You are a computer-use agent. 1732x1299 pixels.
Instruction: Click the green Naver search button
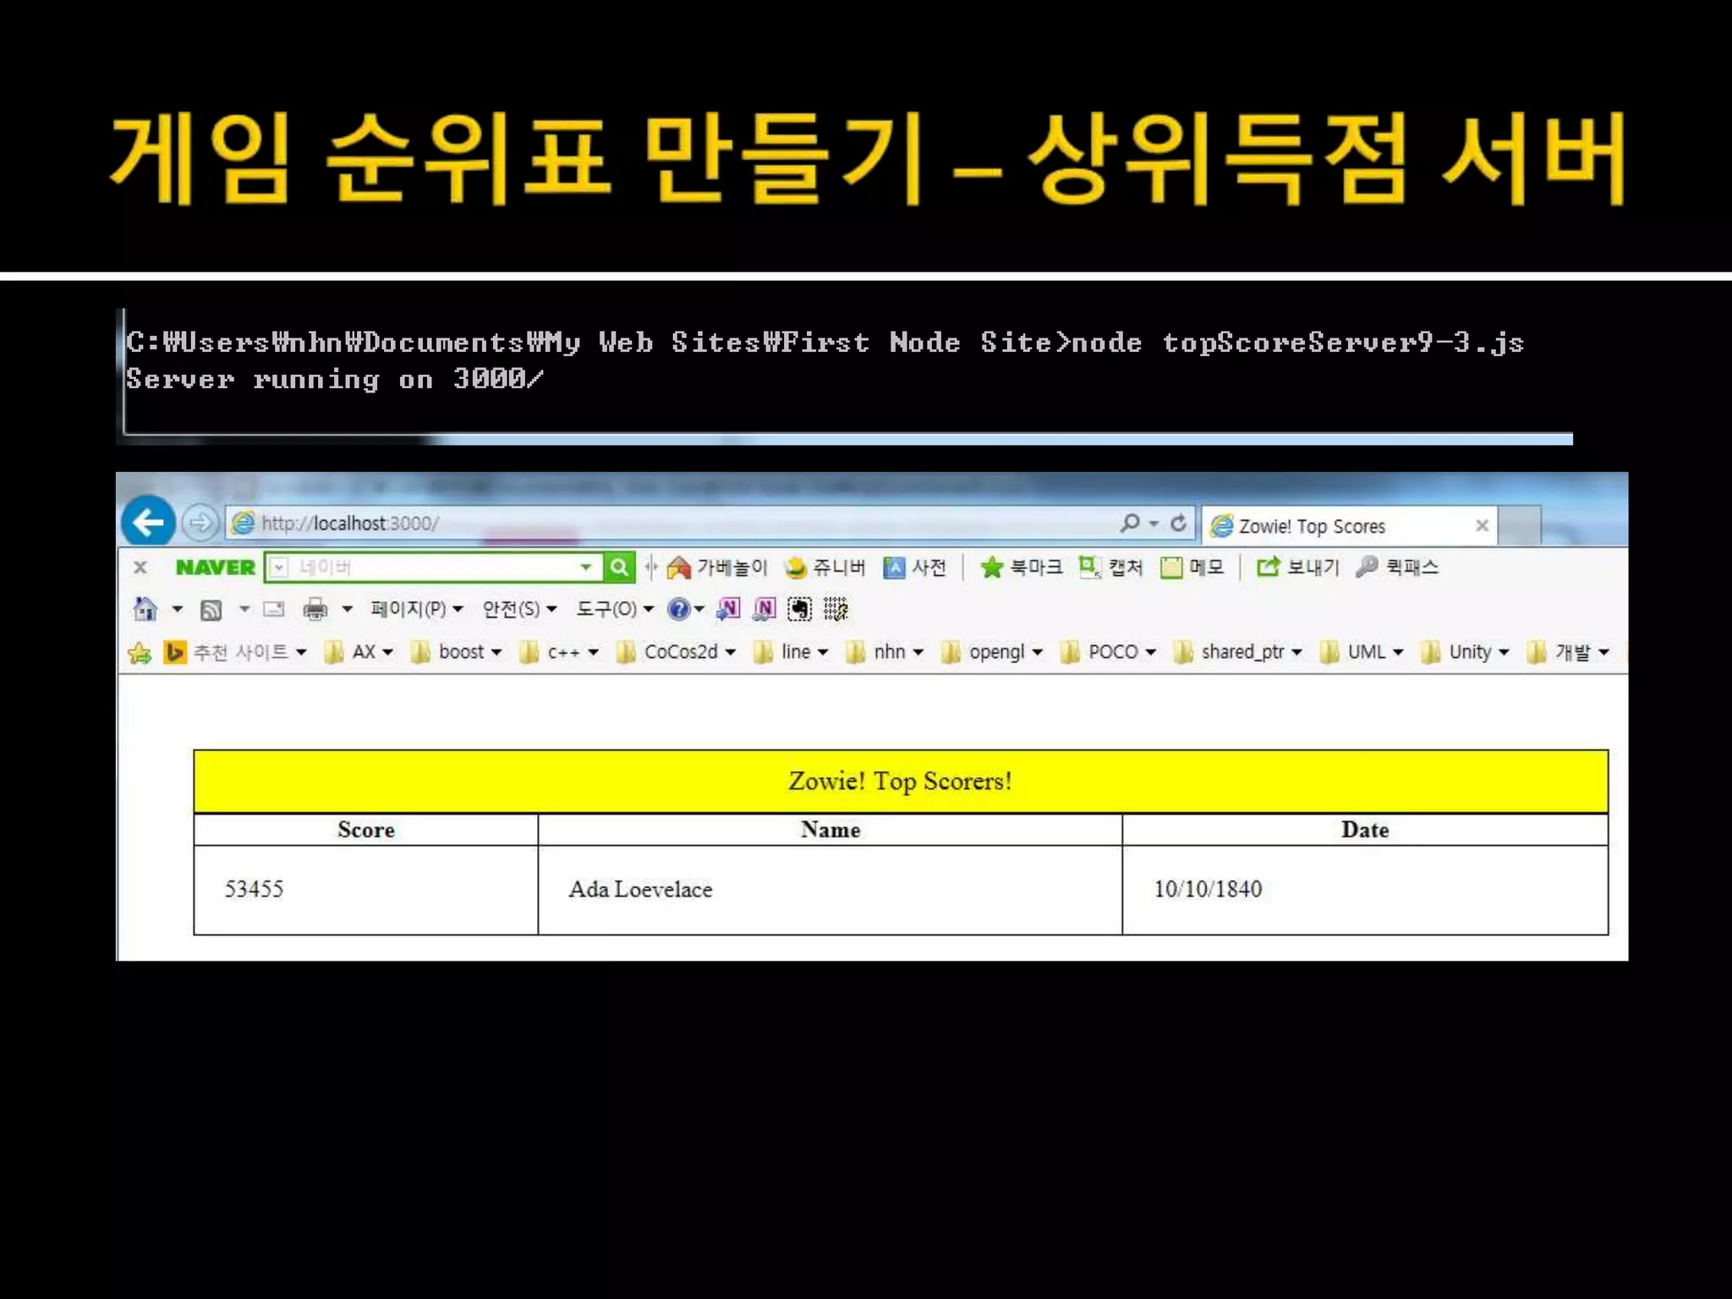coord(619,567)
